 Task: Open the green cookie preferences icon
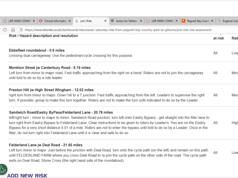coord(3,169)
